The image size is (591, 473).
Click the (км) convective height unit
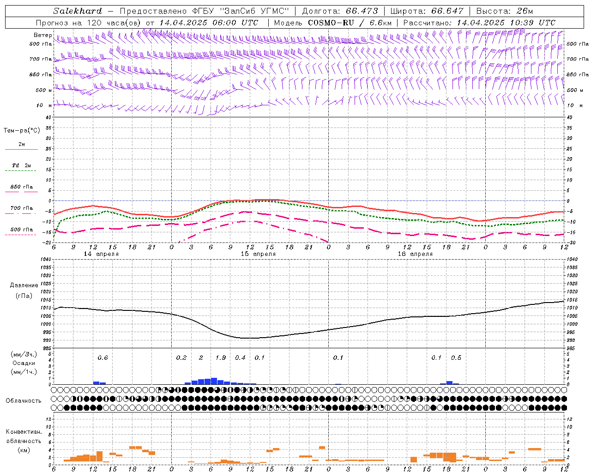pyautogui.click(x=24, y=450)
